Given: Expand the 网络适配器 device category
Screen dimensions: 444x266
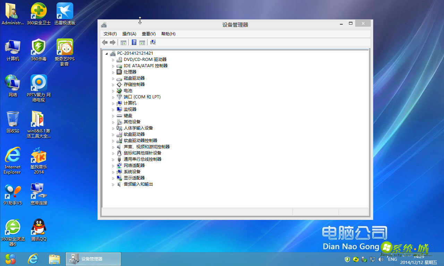Looking at the screenshot, I should point(113,165).
